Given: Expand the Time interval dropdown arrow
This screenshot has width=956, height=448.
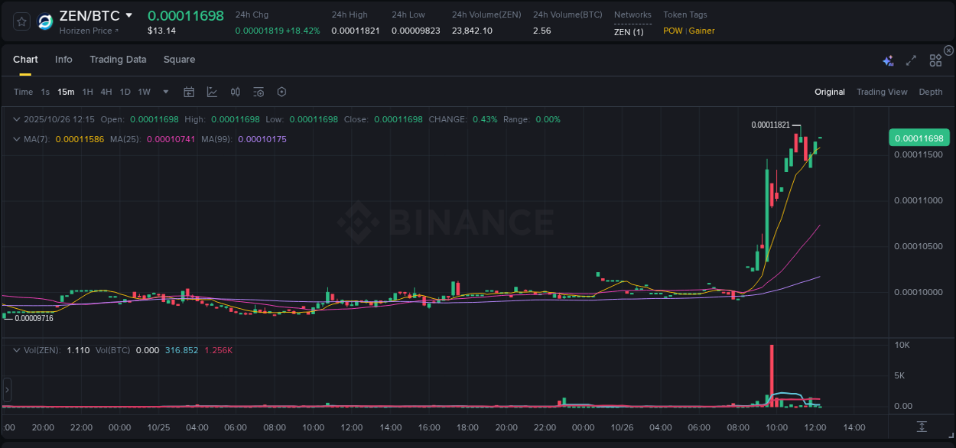Looking at the screenshot, I should coord(164,92).
